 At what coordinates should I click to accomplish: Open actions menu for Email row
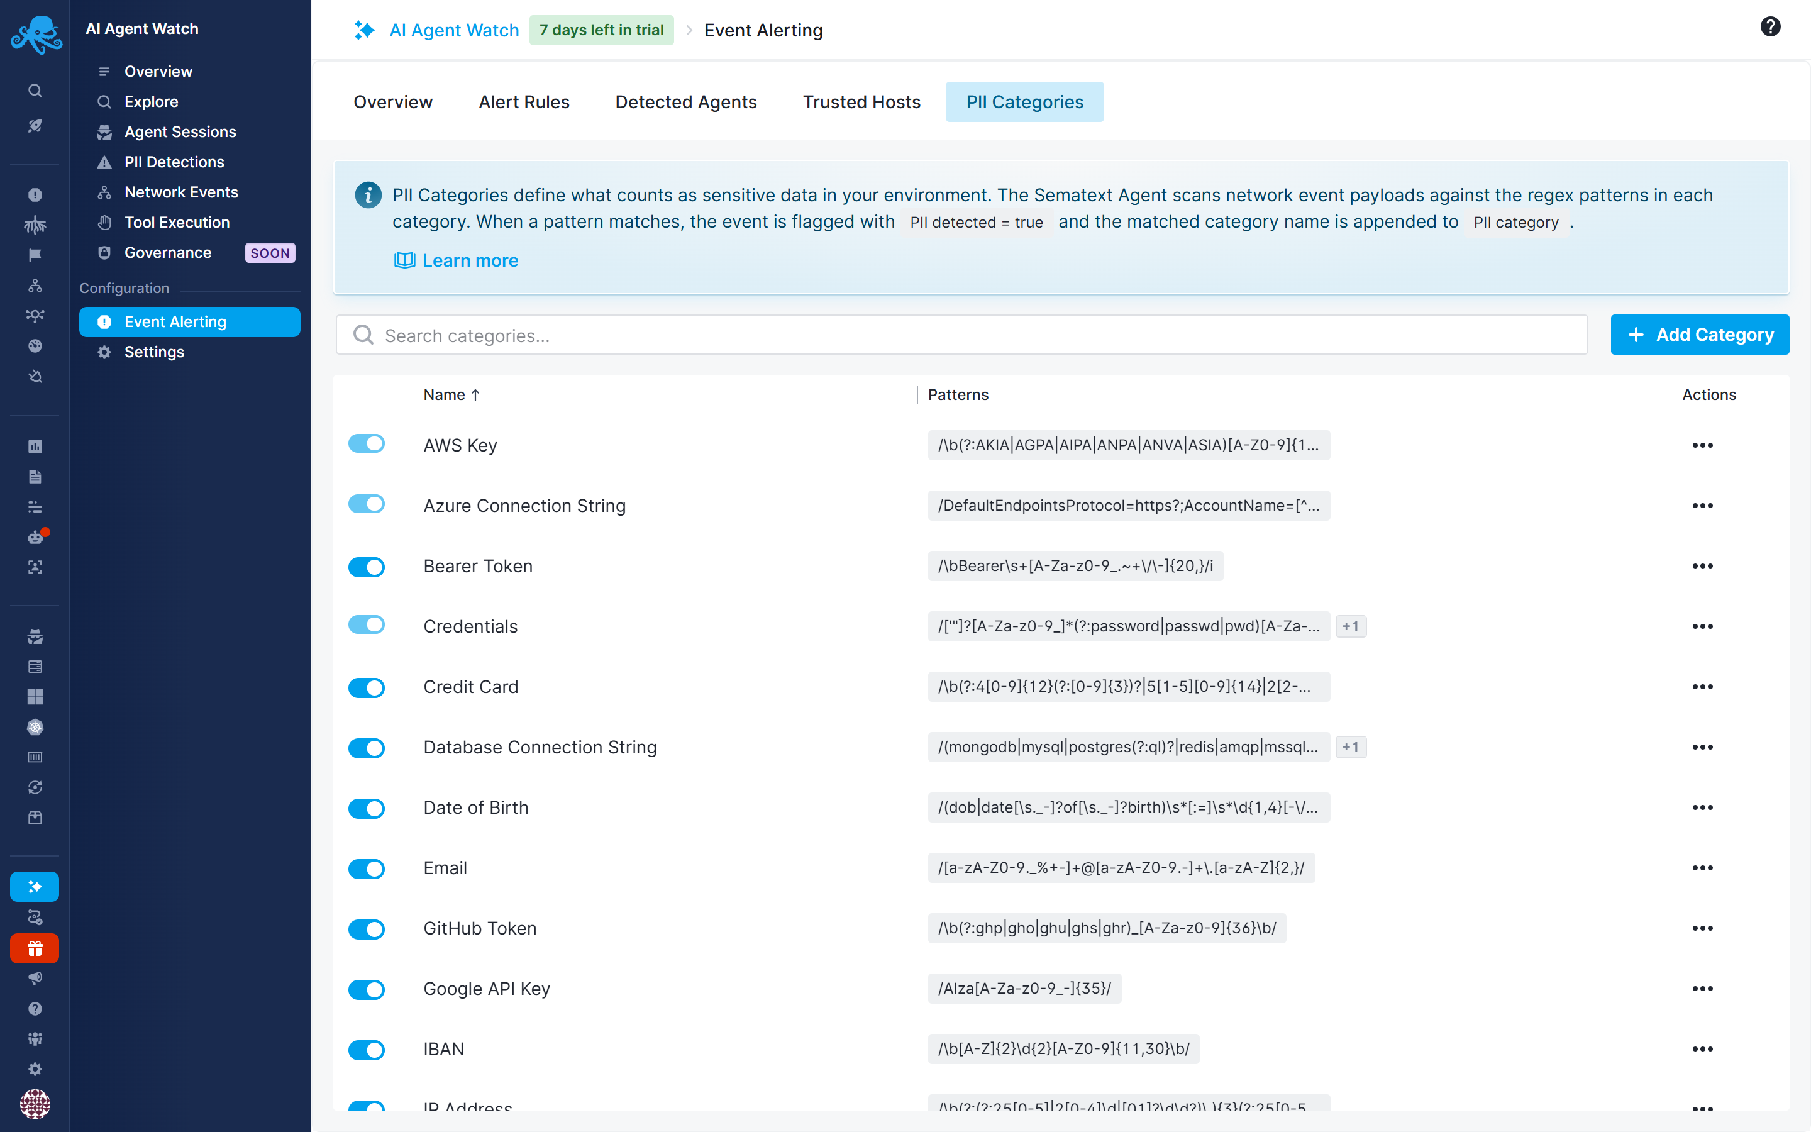[x=1702, y=868]
